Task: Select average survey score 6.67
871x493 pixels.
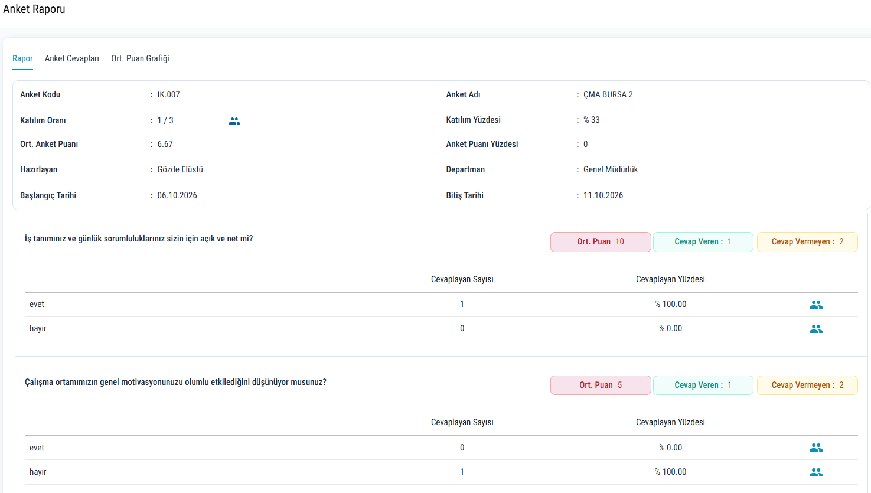Action: click(165, 144)
